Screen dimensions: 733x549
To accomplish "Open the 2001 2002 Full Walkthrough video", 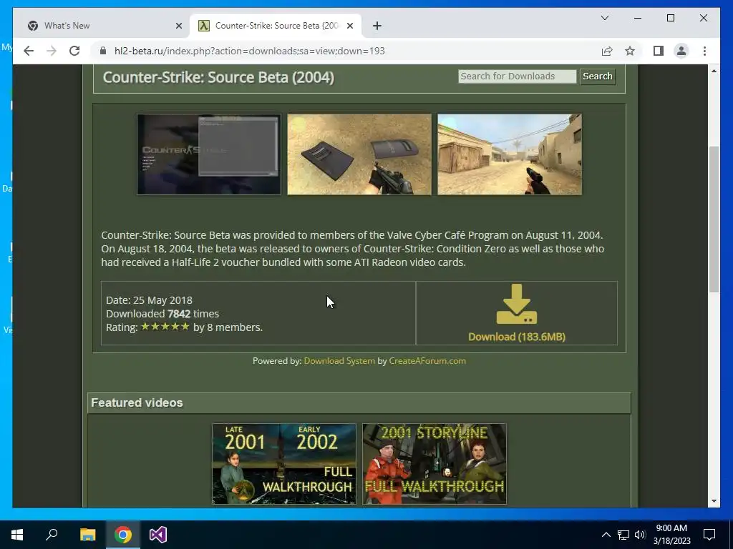I will point(284,464).
